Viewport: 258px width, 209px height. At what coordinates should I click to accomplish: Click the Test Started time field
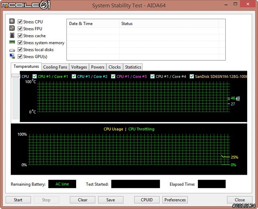click(135, 184)
